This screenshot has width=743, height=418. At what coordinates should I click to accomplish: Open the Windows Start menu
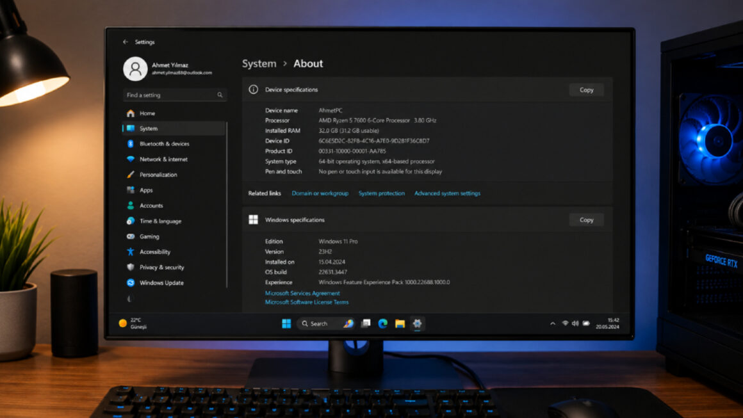[x=286, y=323]
